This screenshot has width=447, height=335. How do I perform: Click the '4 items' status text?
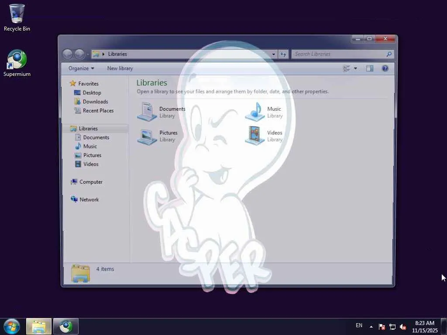tap(105, 269)
